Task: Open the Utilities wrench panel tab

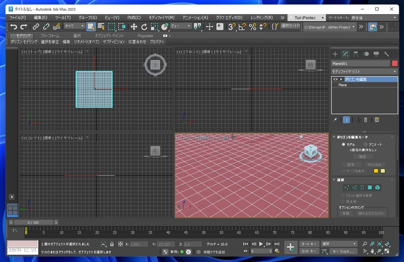Action: click(386, 54)
